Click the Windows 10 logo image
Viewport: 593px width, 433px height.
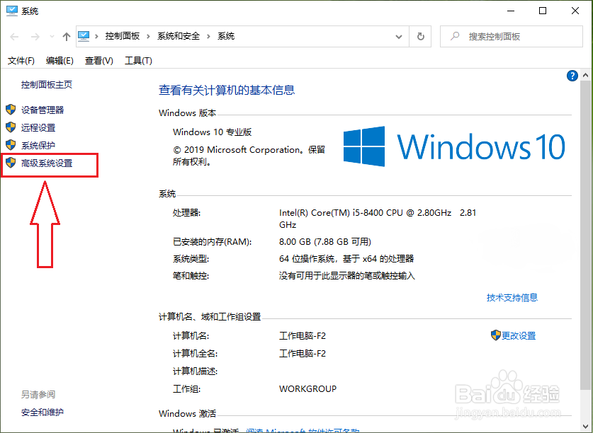454,146
